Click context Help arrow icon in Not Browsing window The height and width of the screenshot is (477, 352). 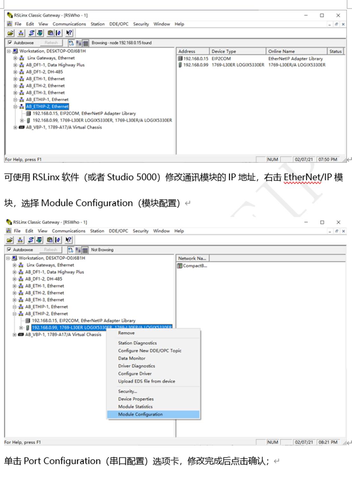tap(68, 240)
